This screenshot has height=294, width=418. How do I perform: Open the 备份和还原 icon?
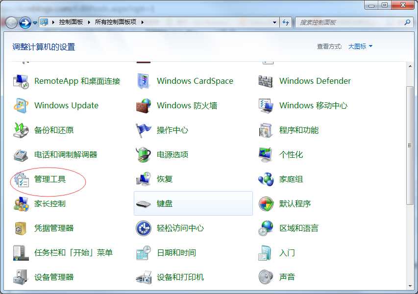click(21, 130)
